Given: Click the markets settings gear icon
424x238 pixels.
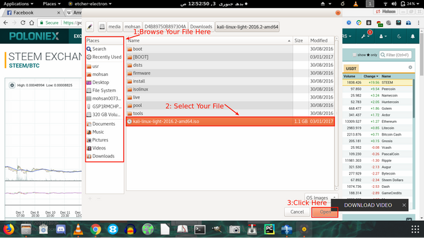Looking at the screenshot, I should click(410, 67).
